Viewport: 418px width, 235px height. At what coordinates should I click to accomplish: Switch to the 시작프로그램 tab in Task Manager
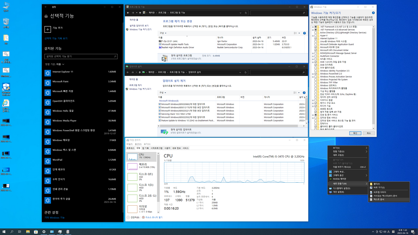(156, 148)
